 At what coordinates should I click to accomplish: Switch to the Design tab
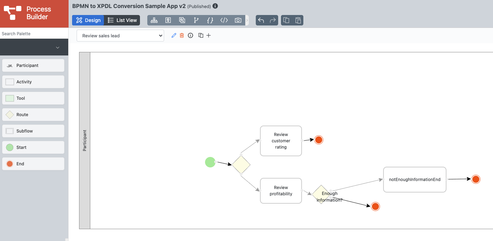[x=88, y=20]
